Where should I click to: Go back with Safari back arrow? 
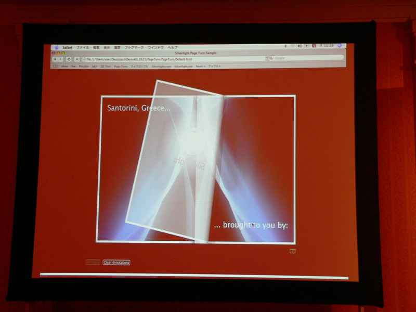[55, 59]
